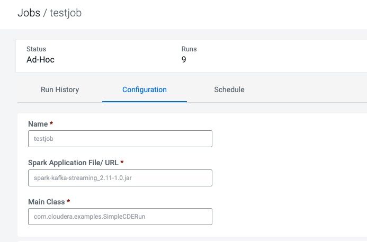Click the Name field label
367x242 pixels.
click(x=38, y=123)
